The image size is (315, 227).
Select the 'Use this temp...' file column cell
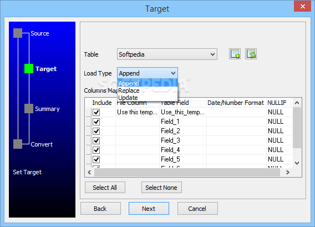(138, 112)
